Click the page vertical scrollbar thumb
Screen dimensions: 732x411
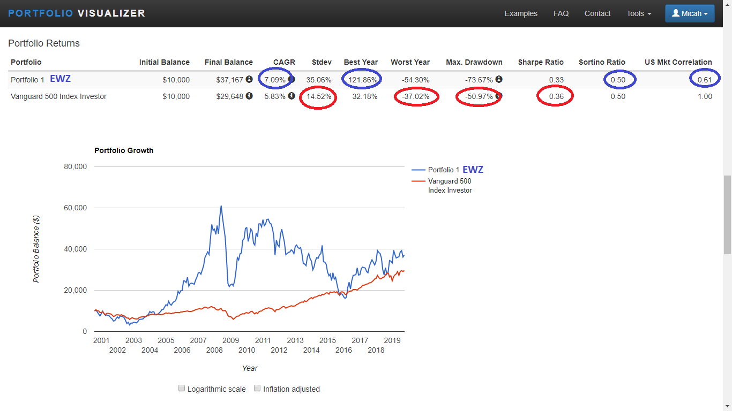(727, 215)
